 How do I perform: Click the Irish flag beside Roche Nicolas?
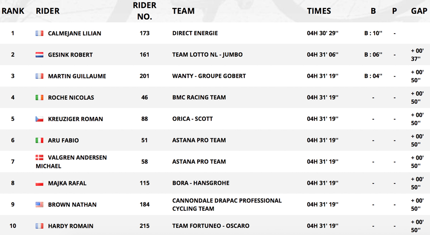click(x=39, y=97)
